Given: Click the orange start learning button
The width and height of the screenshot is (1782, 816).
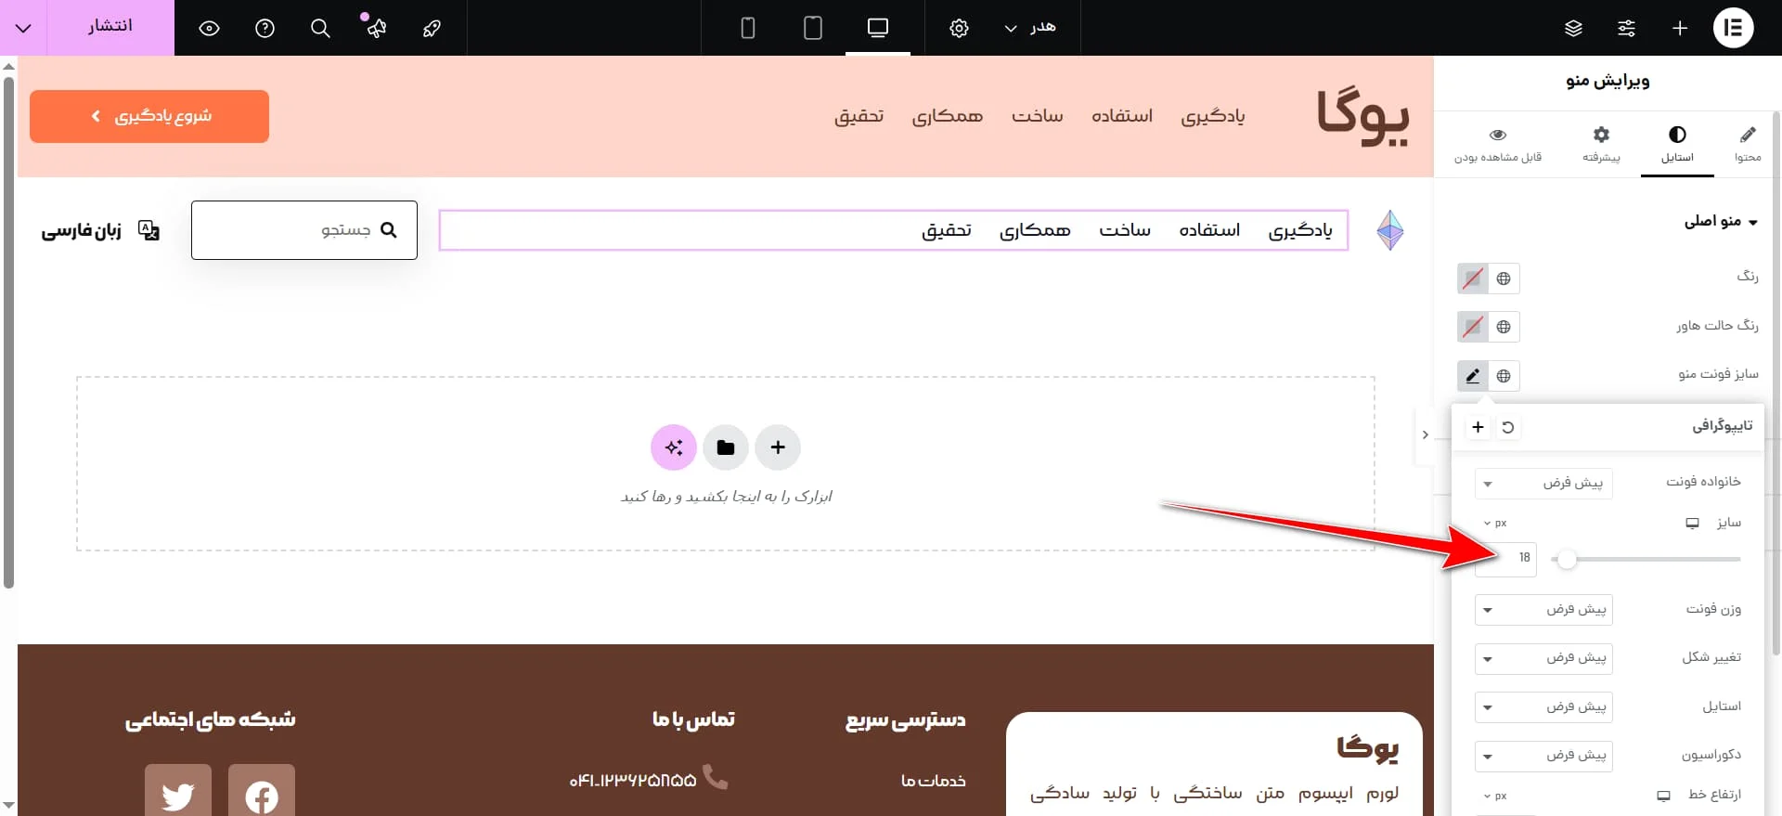Looking at the screenshot, I should [x=149, y=116].
